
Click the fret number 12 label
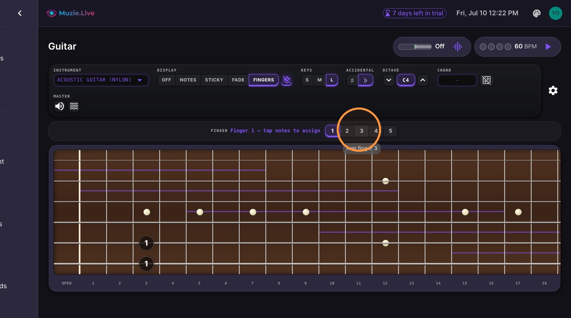coord(385,283)
